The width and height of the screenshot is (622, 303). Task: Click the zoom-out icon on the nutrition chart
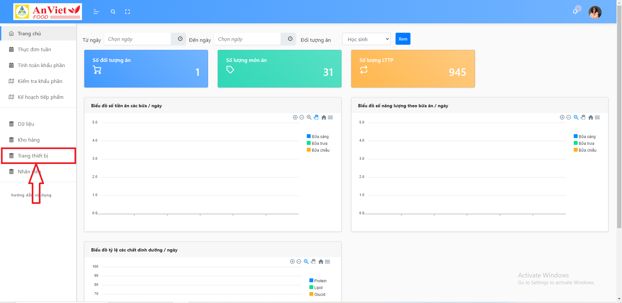click(299, 262)
